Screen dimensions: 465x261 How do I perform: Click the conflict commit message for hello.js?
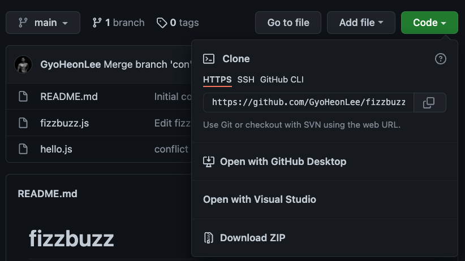tap(171, 149)
